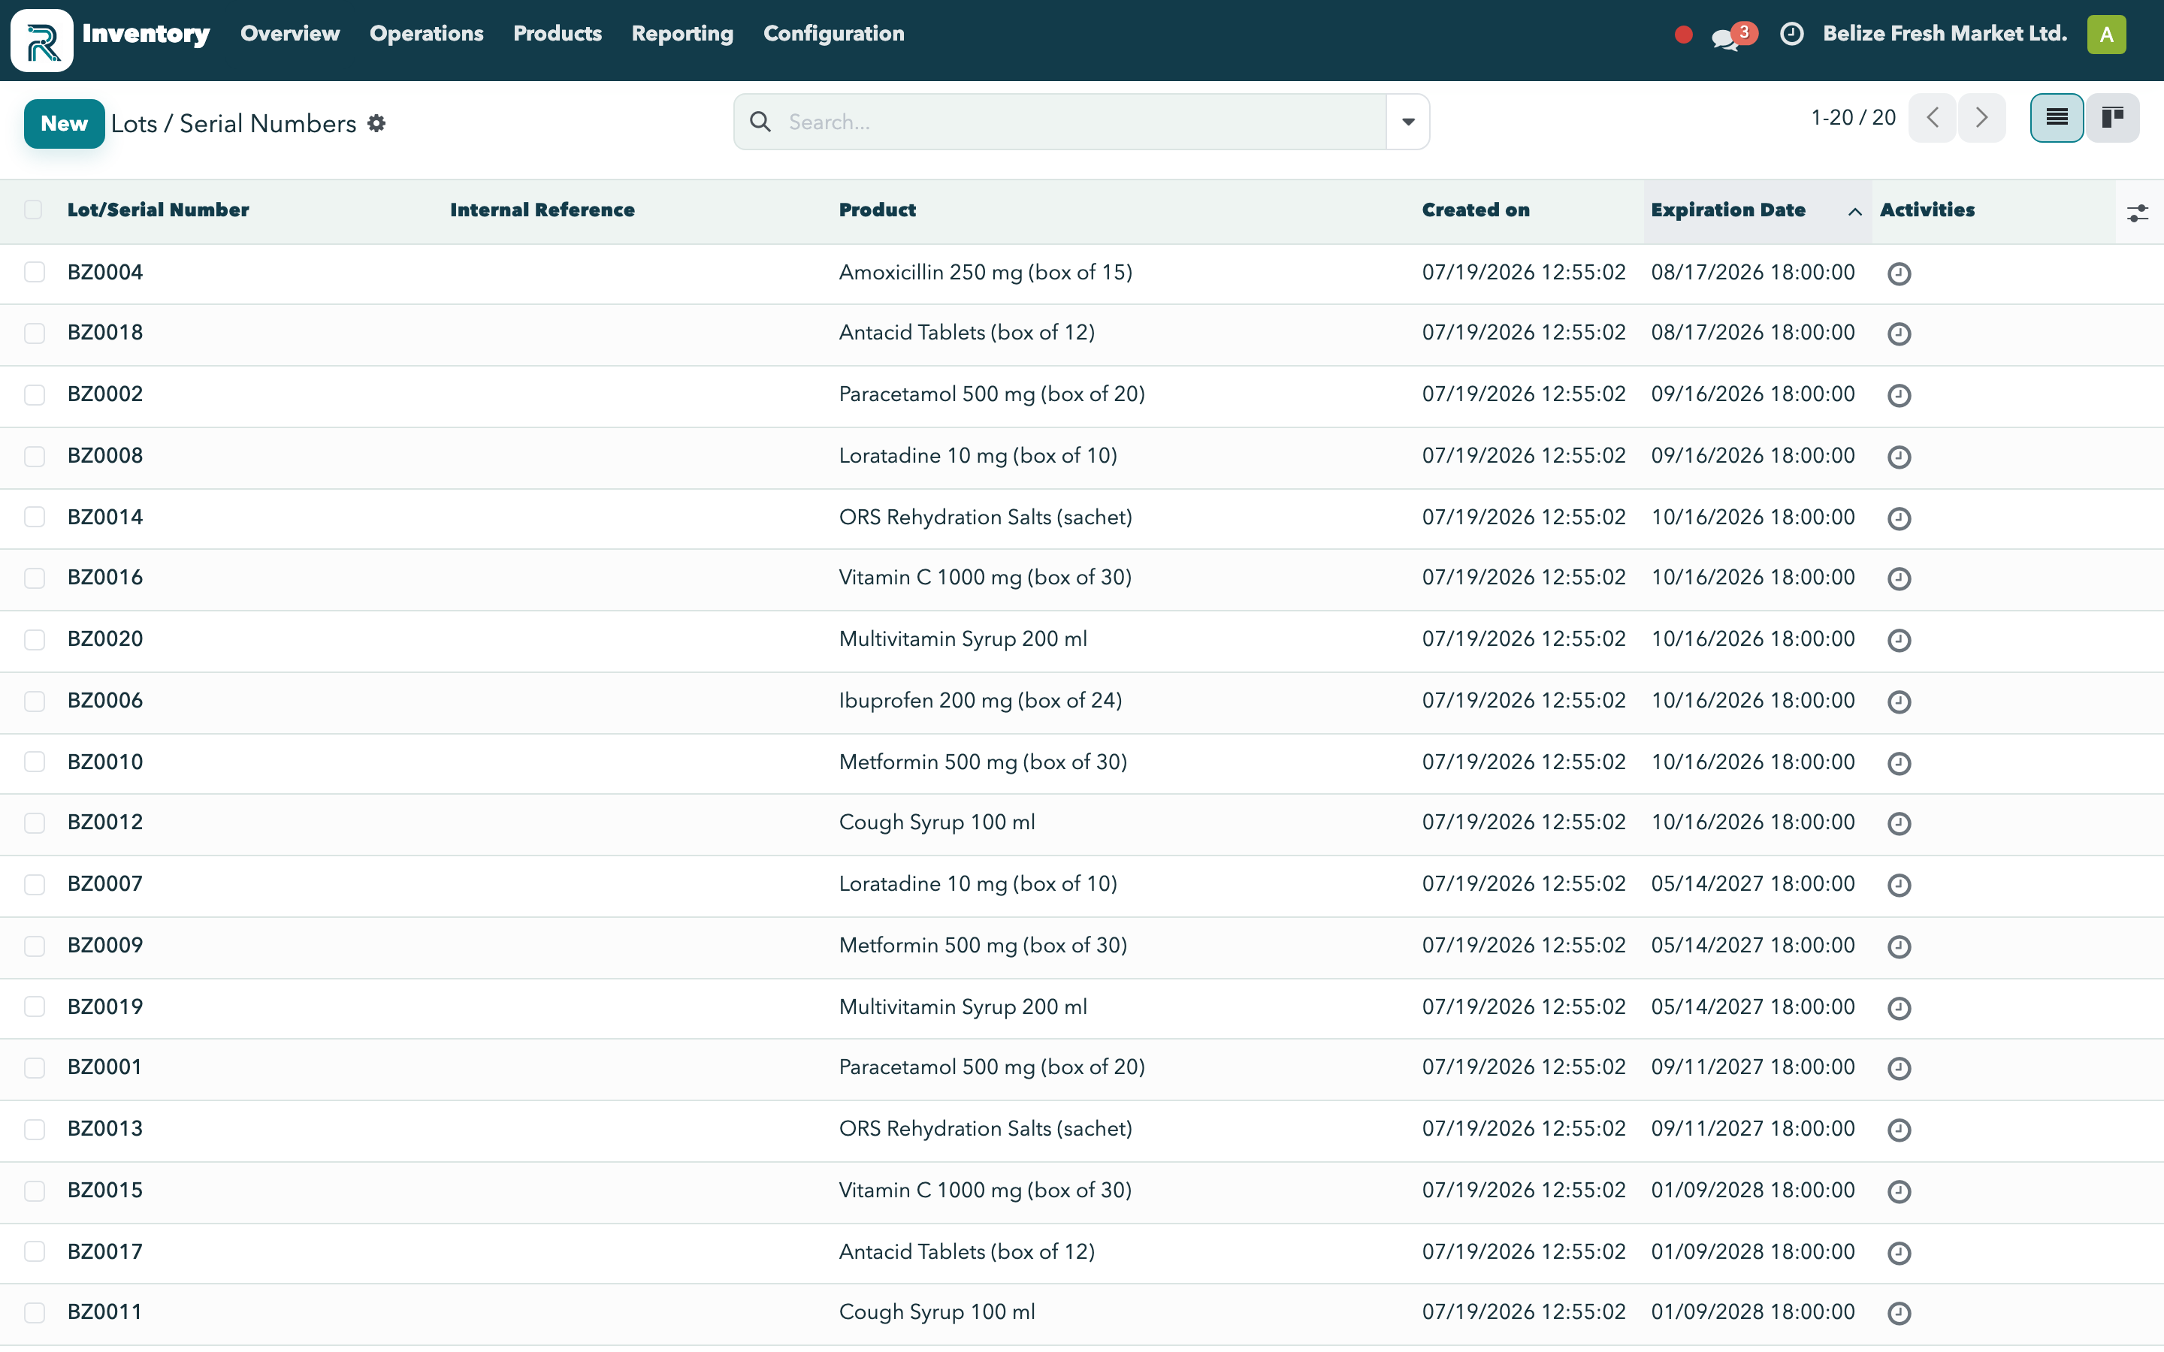The image size is (2164, 1352).
Task: Click the 1-20 / 20 pager counter
Action: click(1853, 118)
